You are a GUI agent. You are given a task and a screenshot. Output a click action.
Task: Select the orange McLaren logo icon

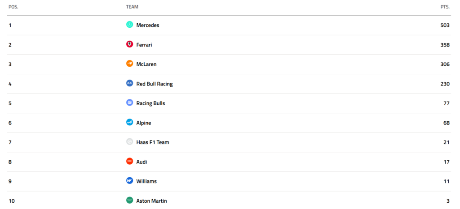click(129, 64)
